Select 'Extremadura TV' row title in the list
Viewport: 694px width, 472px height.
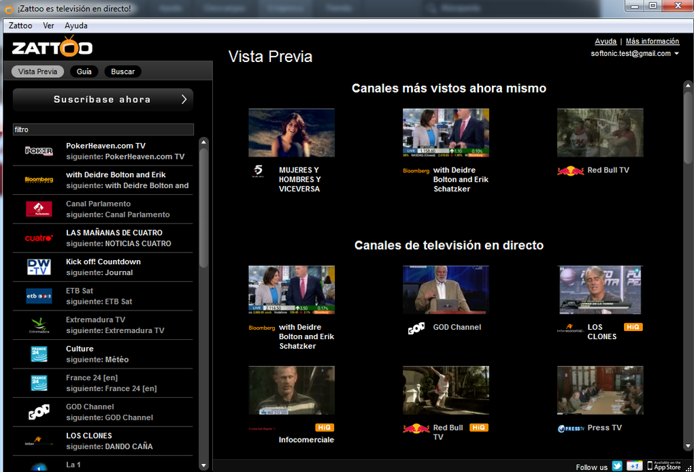(x=96, y=319)
